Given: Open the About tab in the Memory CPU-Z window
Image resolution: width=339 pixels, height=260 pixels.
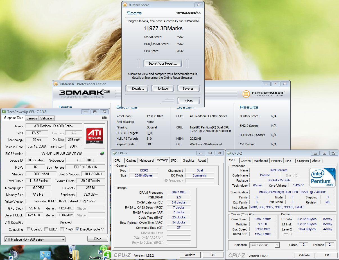Looking at the screenshot, I should pos(202,160).
